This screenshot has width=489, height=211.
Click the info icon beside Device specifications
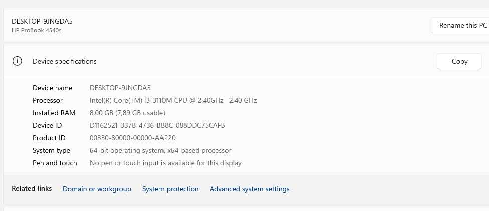(x=18, y=61)
